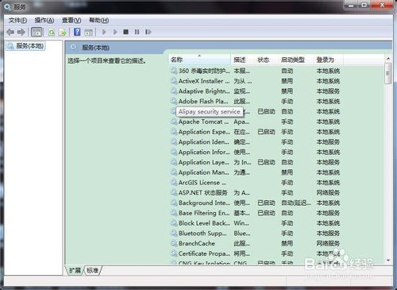Sort by the 状态 column header
Viewport: 397px width, 290px height.
pyautogui.click(x=266, y=60)
